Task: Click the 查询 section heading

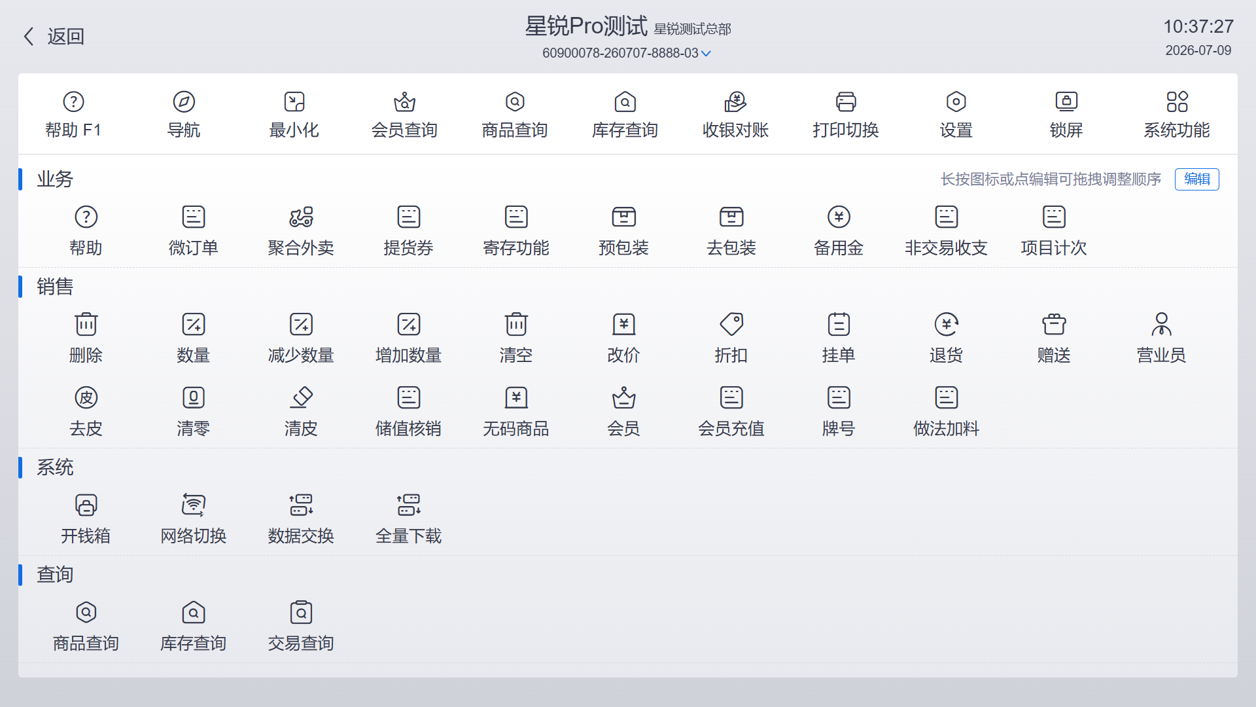Action: point(55,575)
